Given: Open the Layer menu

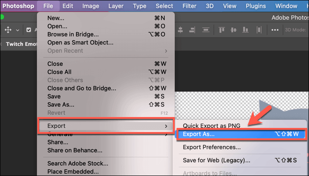Looking at the screenshot, I should pos(116,6).
